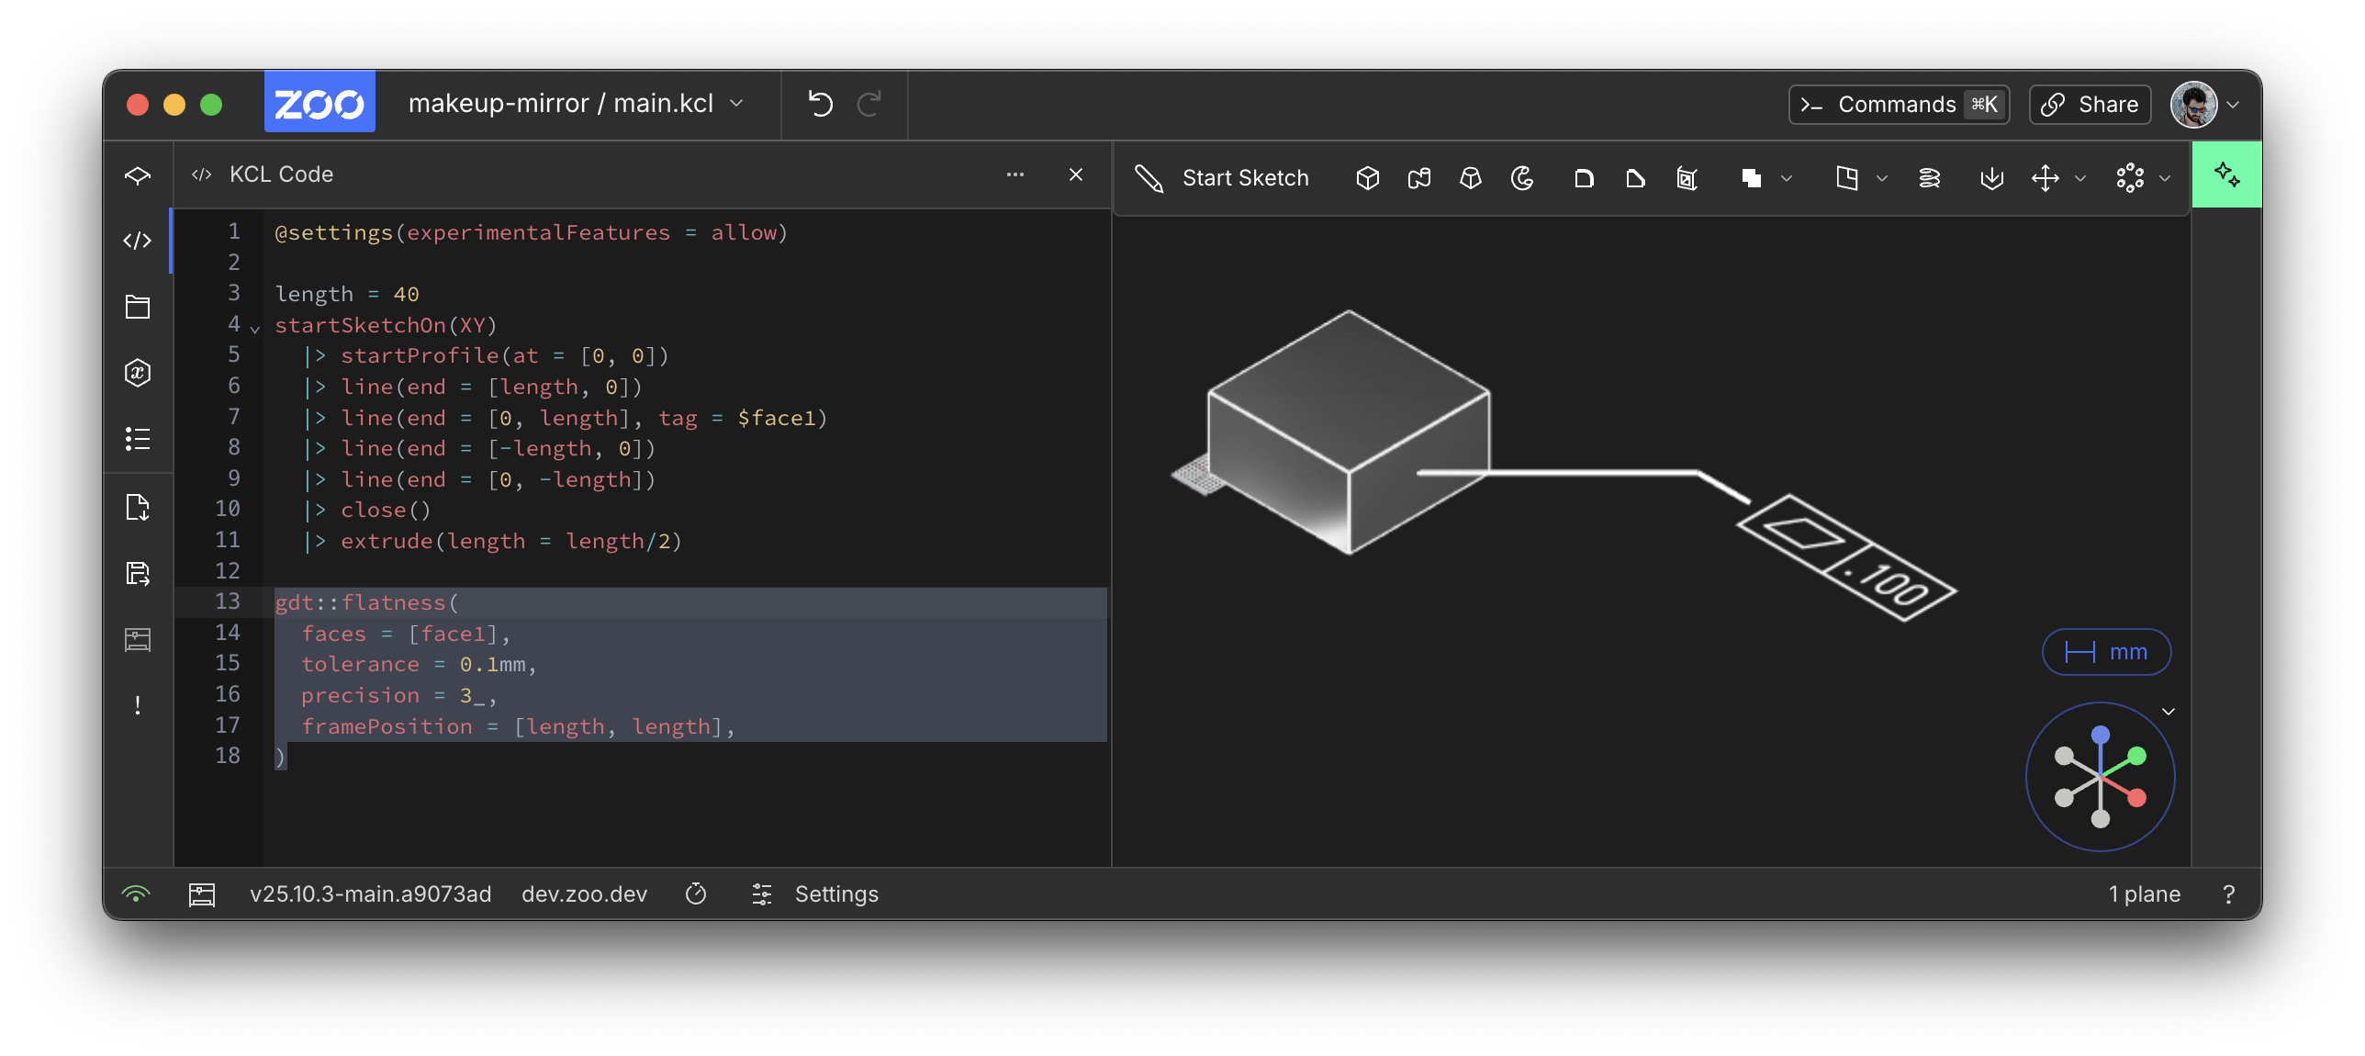
Task: Click the Share button
Action: (x=2090, y=105)
